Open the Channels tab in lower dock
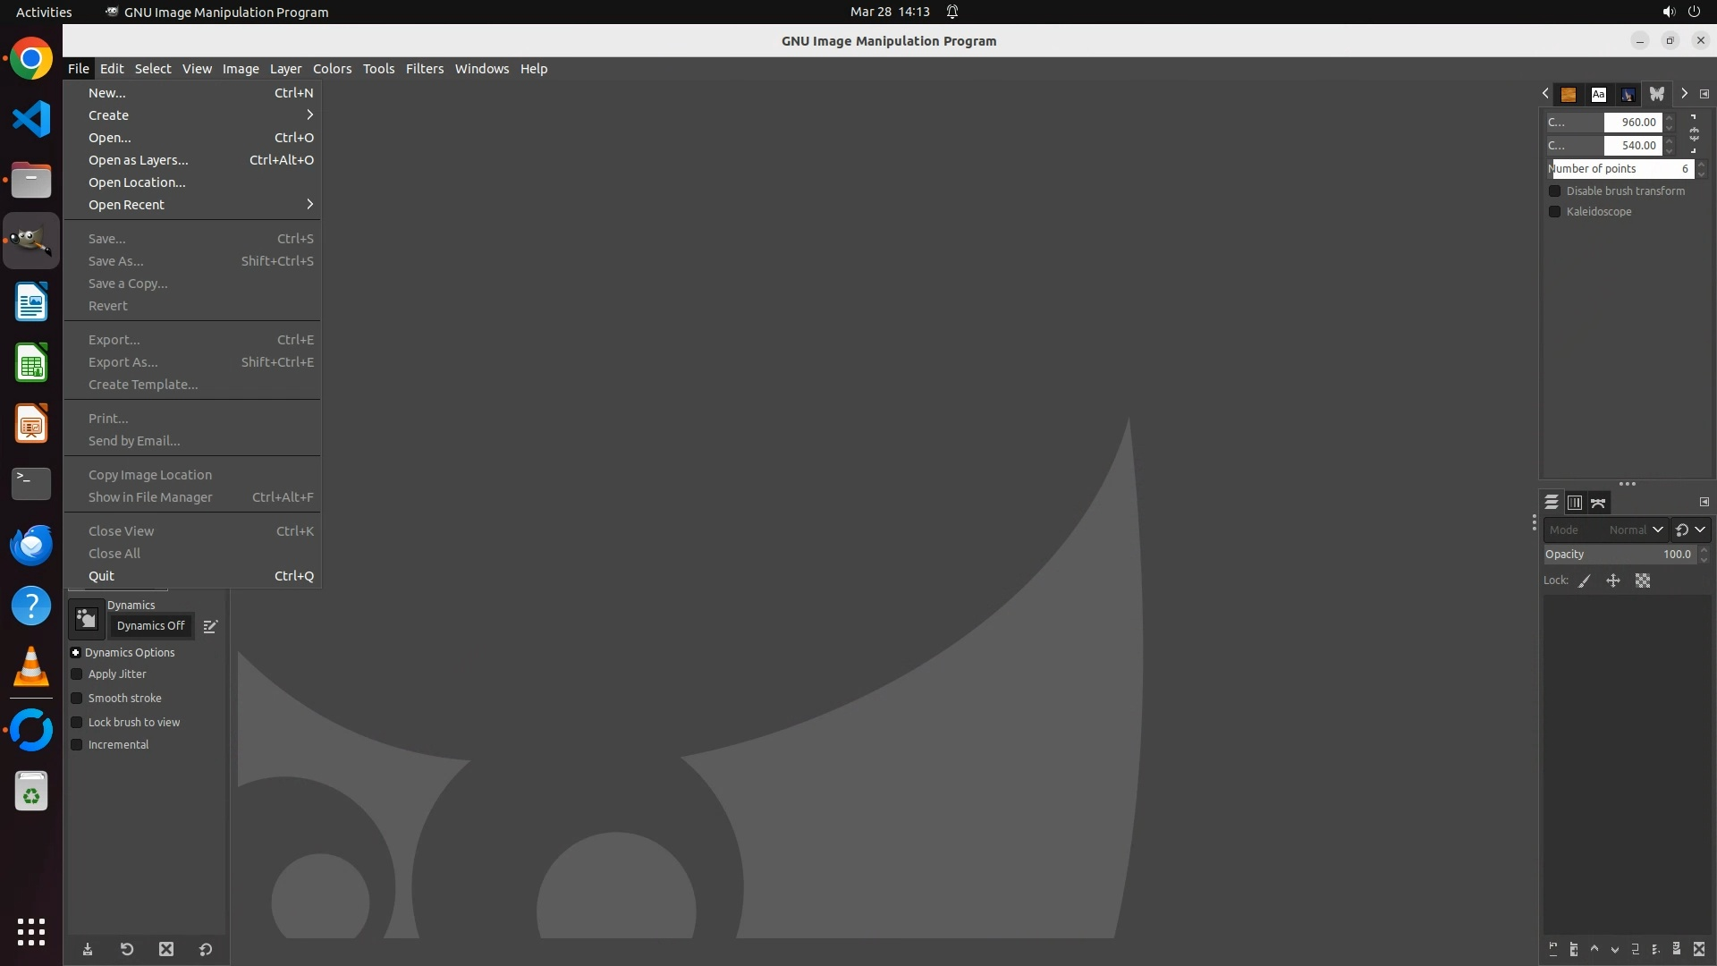This screenshot has width=1717, height=966. click(x=1575, y=503)
